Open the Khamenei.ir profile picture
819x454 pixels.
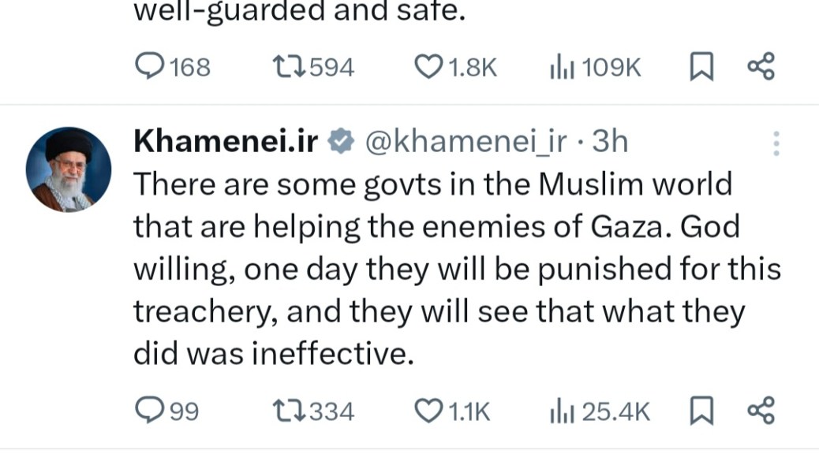(69, 169)
